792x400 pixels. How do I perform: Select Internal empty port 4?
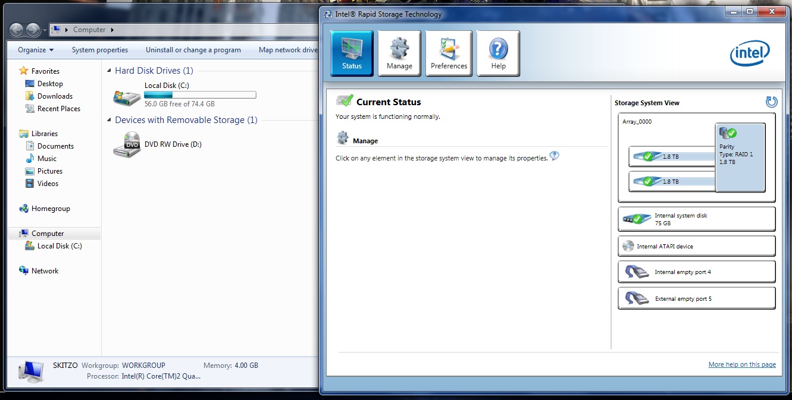coord(697,272)
